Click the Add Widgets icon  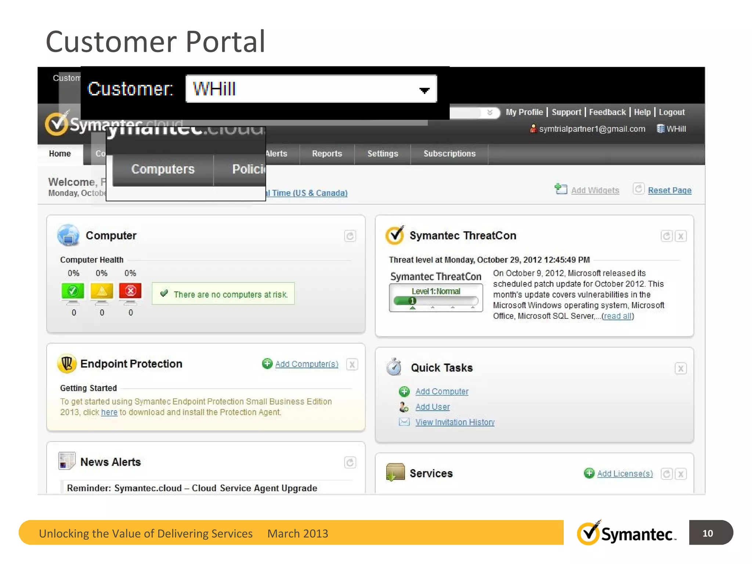561,189
